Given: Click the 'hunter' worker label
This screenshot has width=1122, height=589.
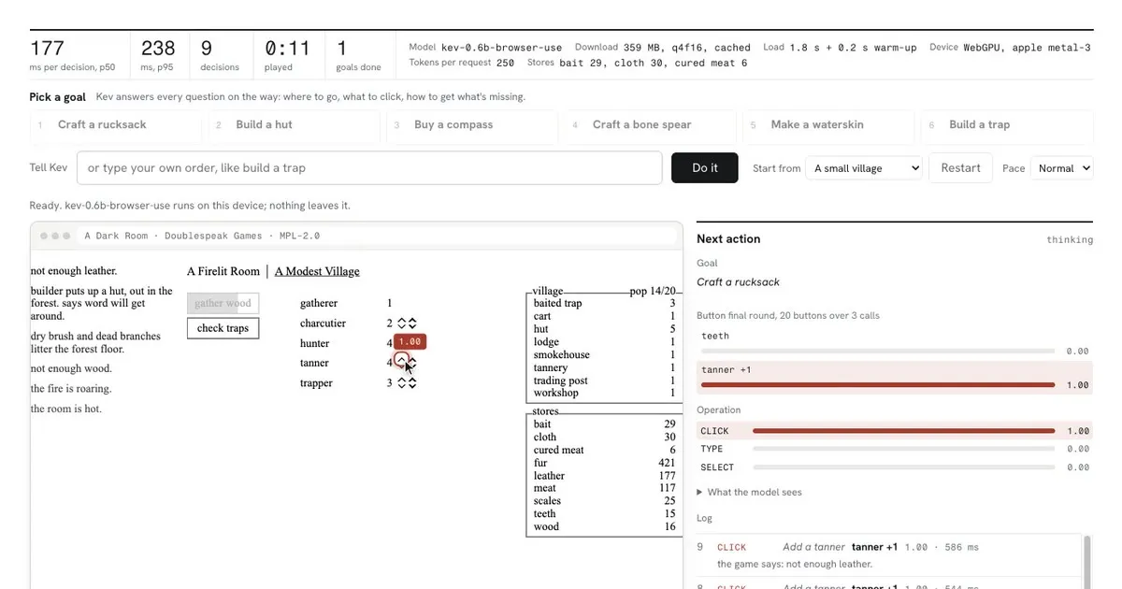Looking at the screenshot, I should coord(315,343).
